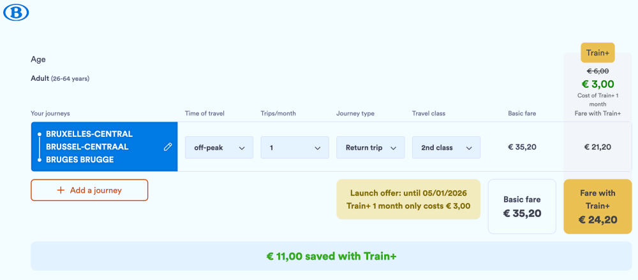Viewport: 638px width, 280px height.
Task: Open the Return trip journey type dropdown
Action: [x=370, y=148]
